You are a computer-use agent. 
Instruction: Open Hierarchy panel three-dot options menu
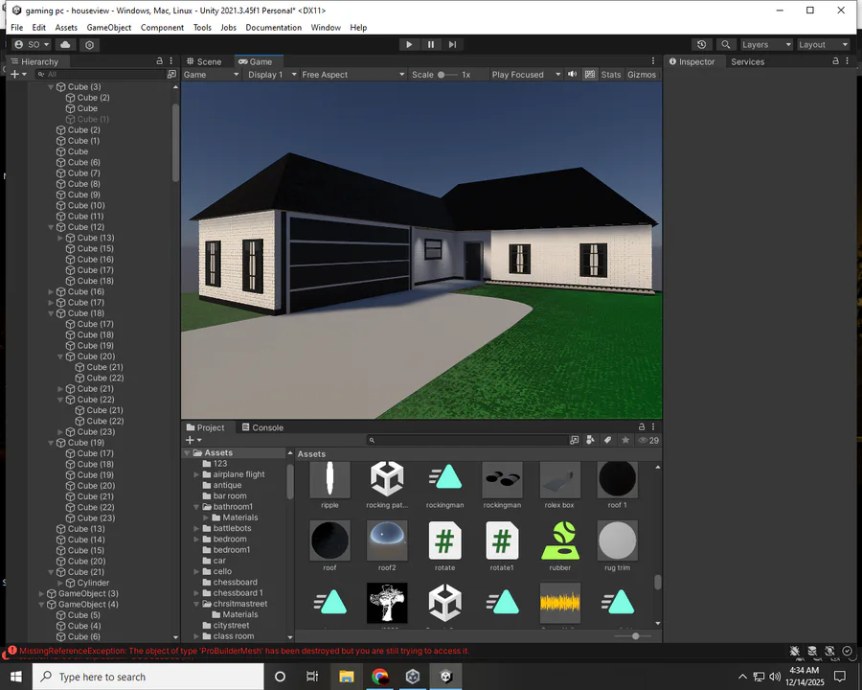[x=171, y=61]
